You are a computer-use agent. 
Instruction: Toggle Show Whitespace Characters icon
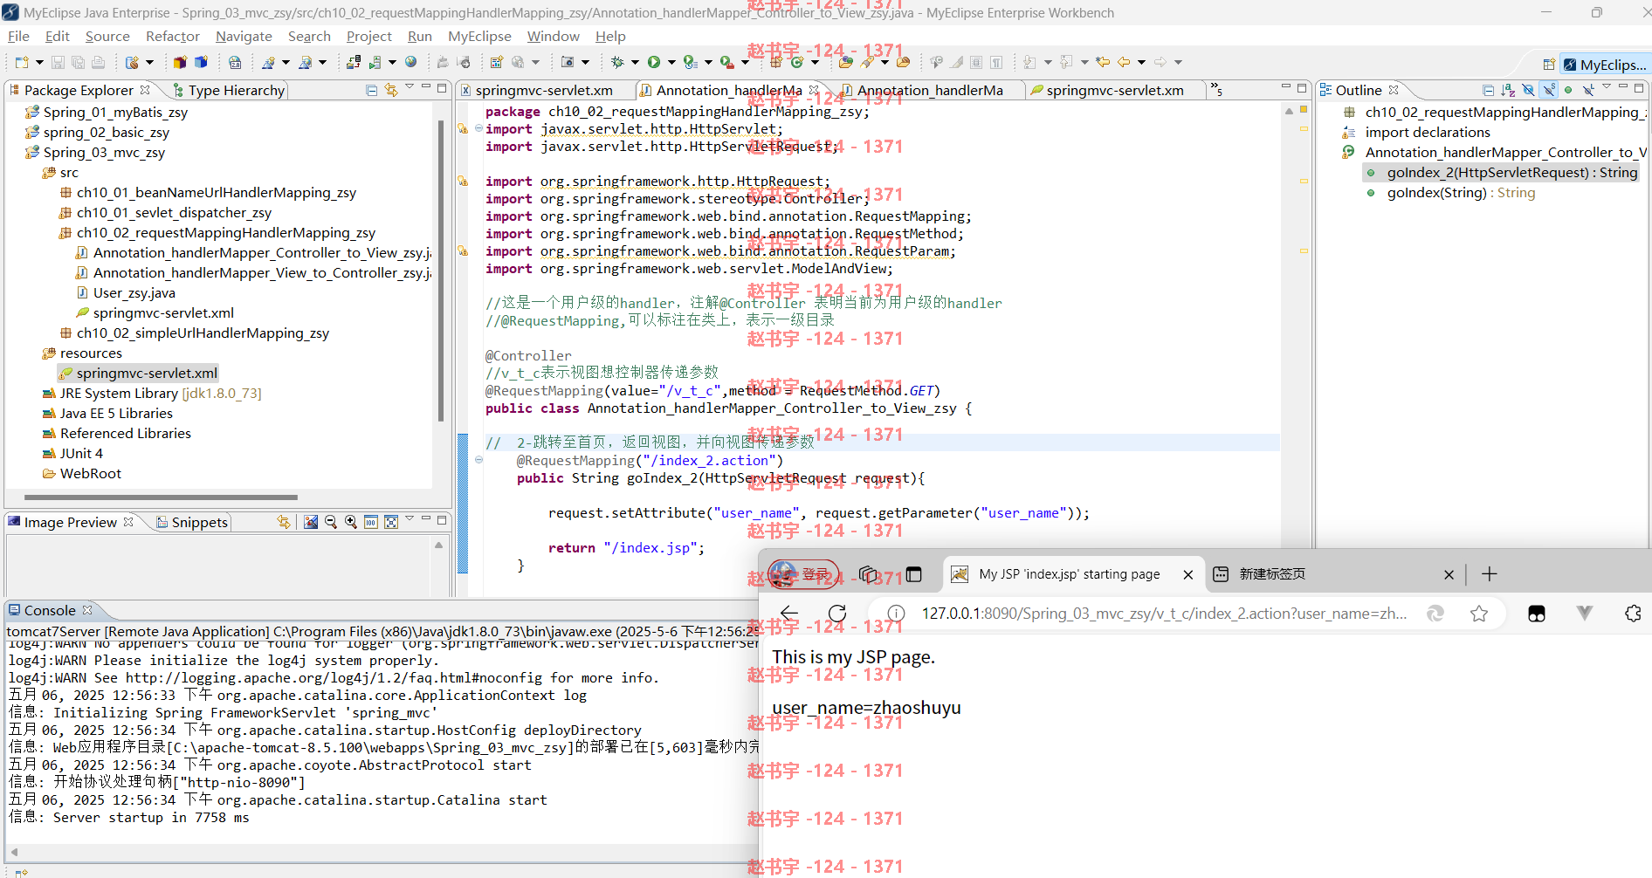pos(996,62)
